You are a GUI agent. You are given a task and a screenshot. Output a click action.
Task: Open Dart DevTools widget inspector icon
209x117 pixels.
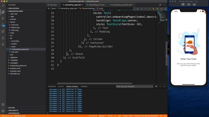click(166, 9)
